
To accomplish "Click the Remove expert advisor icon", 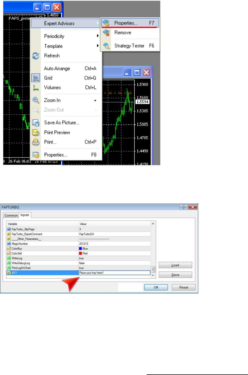I will pyautogui.click(x=106, y=33).
